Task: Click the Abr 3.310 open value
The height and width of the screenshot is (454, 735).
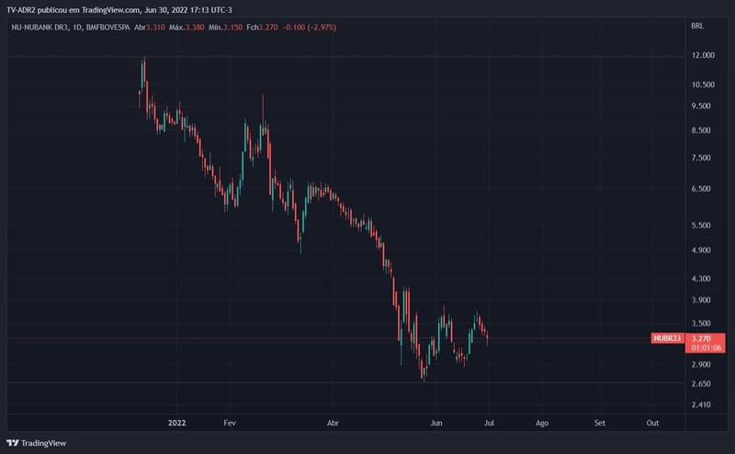Action: click(150, 28)
